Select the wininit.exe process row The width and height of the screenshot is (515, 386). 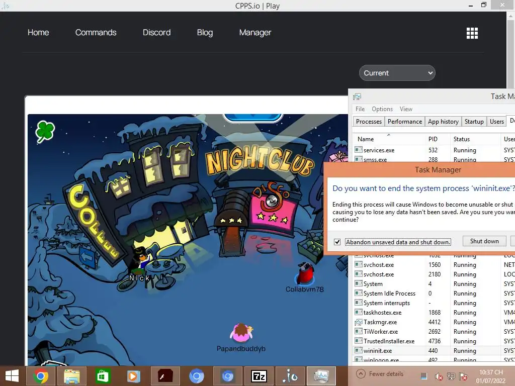(x=434, y=350)
